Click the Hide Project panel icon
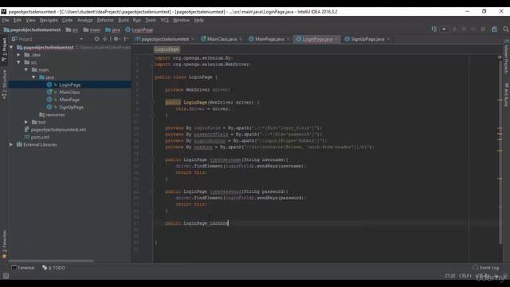The width and height of the screenshot is (510, 287). [126, 39]
